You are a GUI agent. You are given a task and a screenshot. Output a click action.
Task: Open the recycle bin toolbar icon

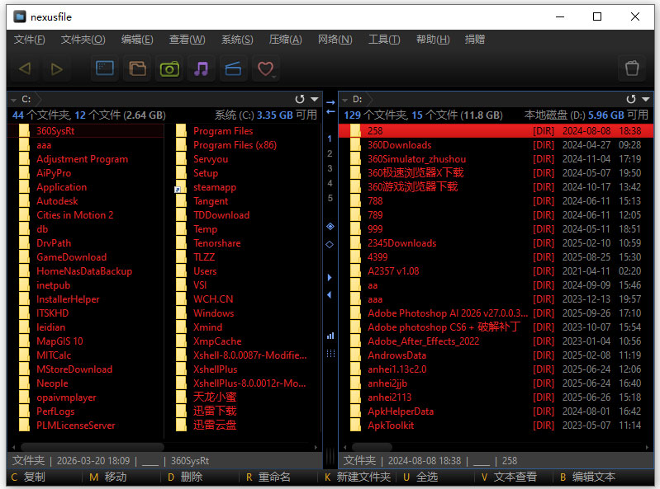pyautogui.click(x=632, y=68)
